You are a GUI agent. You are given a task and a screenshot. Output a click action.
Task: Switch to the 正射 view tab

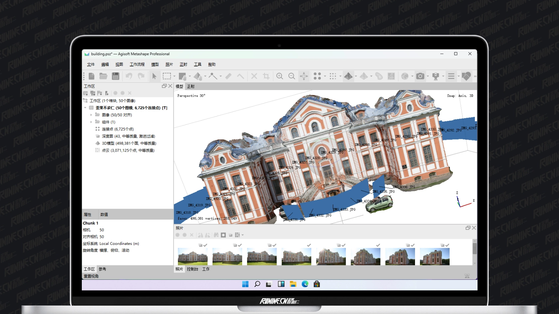(191, 86)
